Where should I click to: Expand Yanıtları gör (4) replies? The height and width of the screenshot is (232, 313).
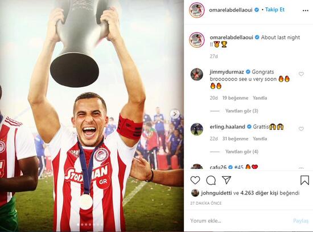coord(241,152)
